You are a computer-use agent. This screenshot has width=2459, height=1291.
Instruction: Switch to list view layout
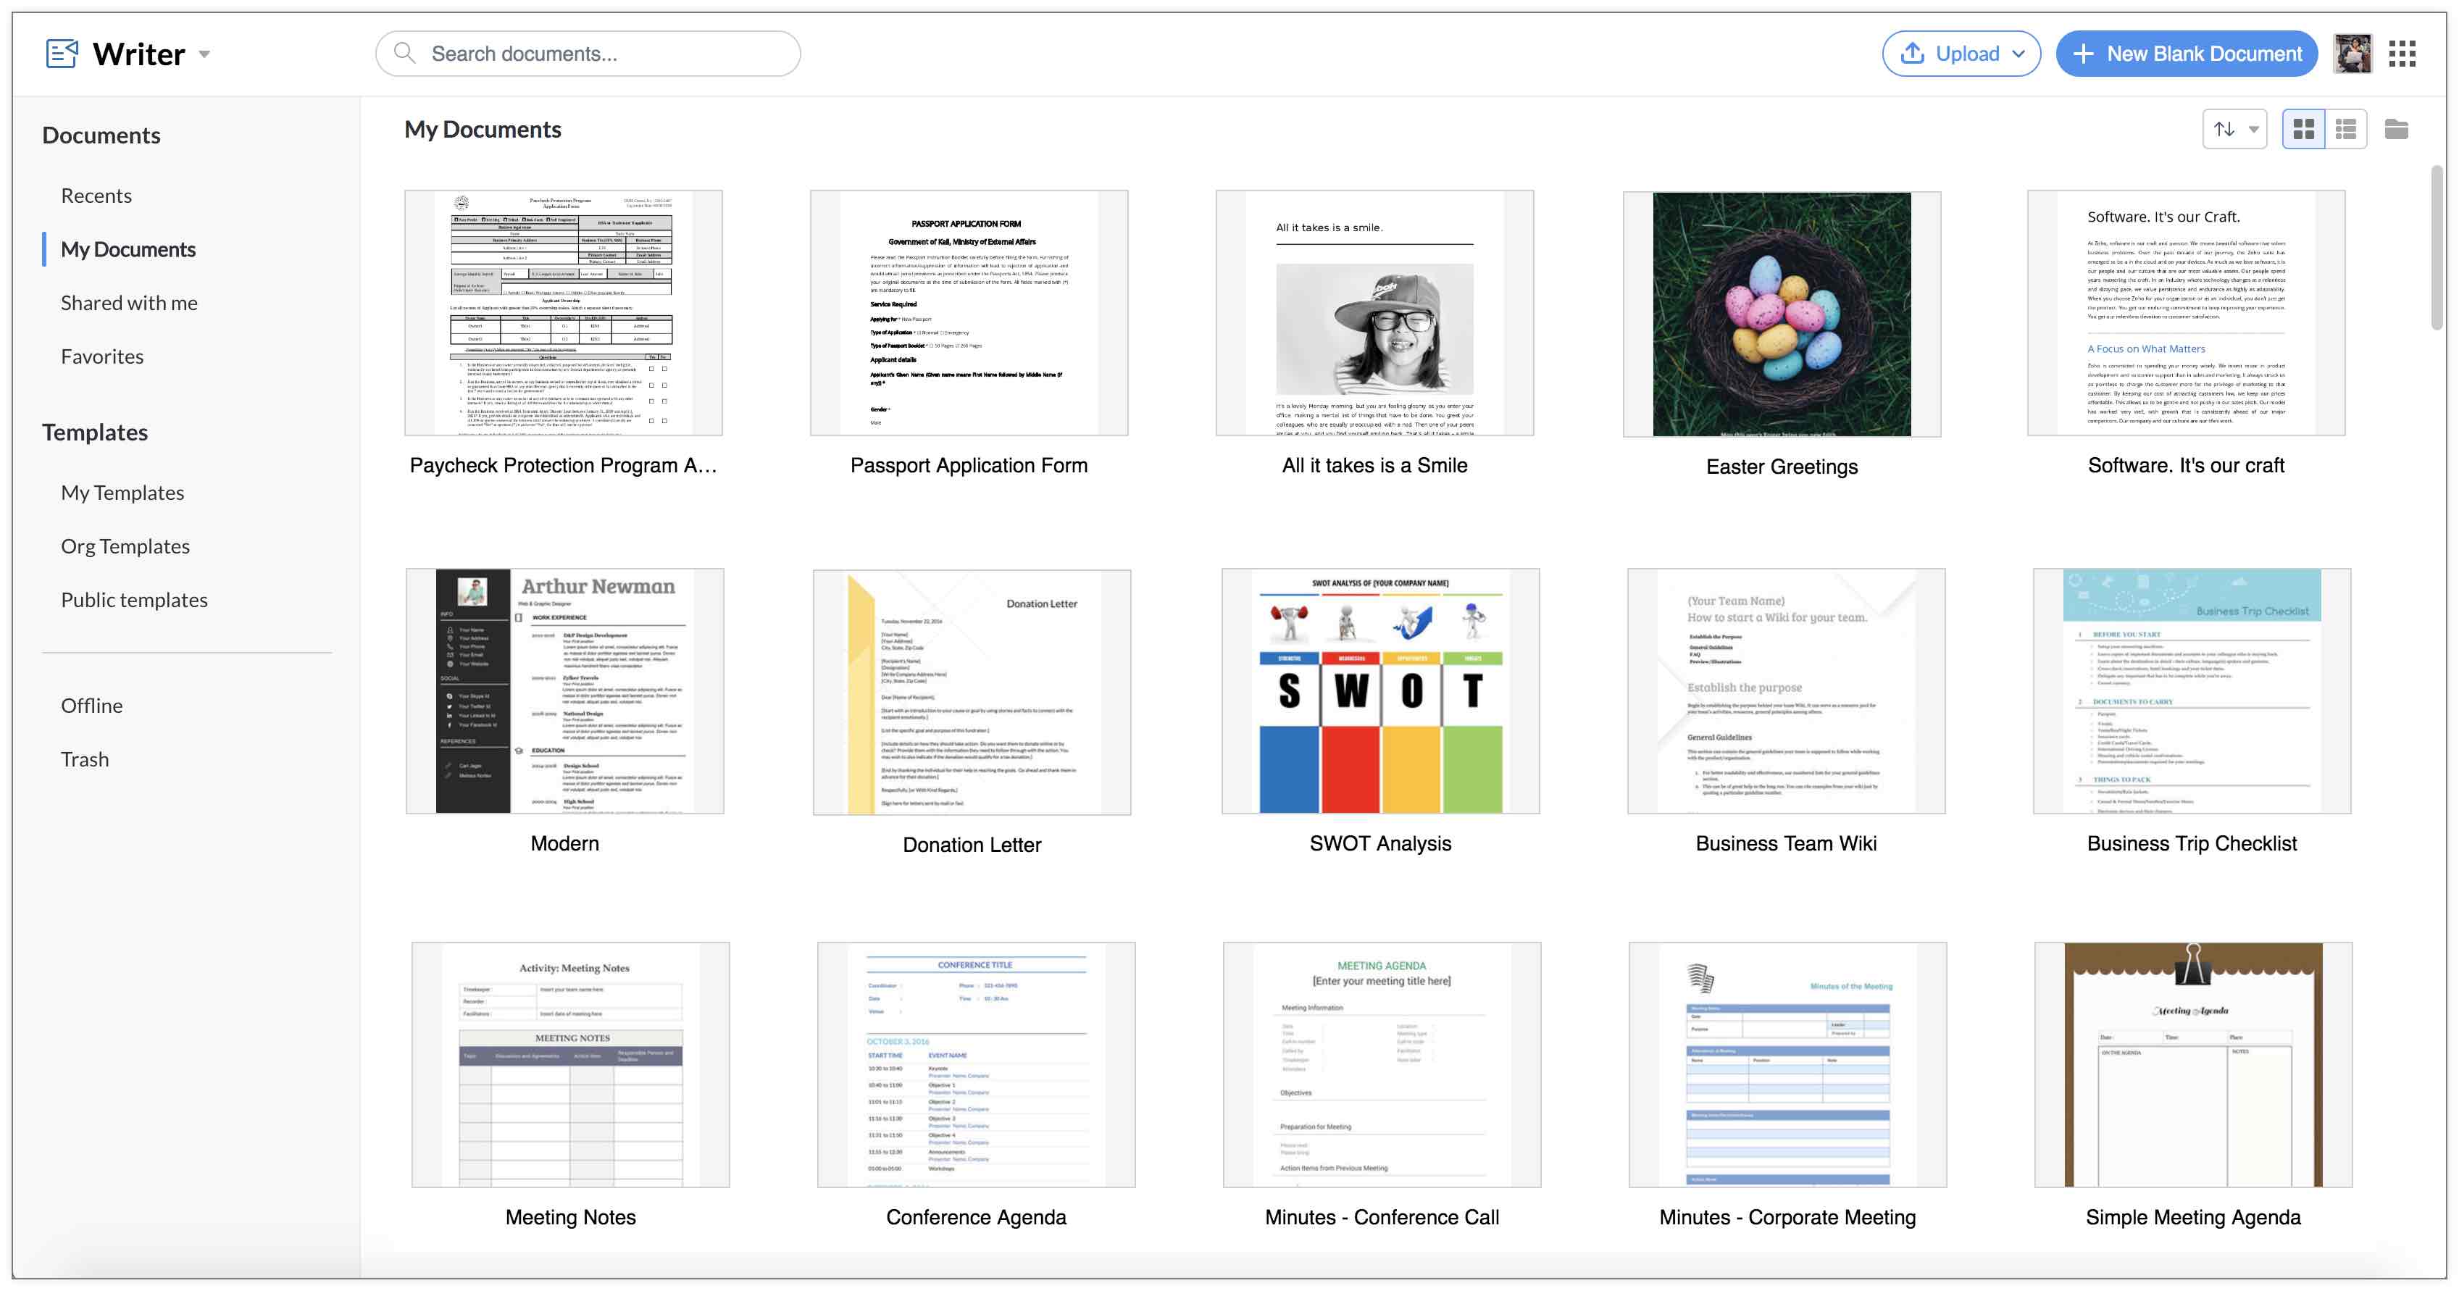point(2345,129)
